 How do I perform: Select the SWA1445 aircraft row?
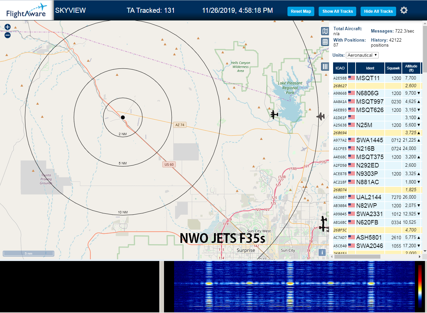[377, 140]
